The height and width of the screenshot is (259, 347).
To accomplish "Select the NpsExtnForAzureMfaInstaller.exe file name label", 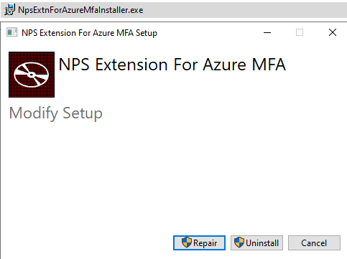I will pos(80,10).
